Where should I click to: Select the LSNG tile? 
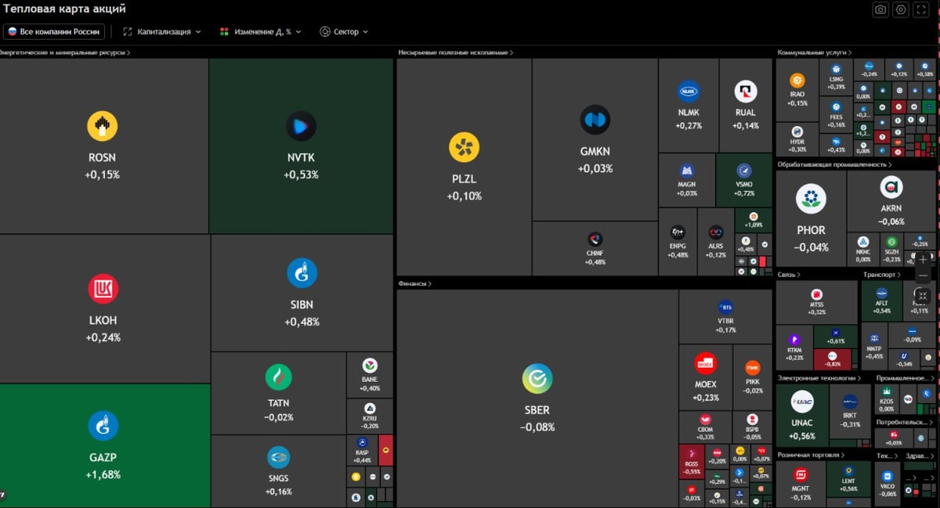[x=837, y=77]
